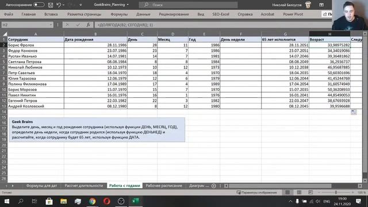368x207 pixels.
Task: Open Google Chrome from the taskbar
Action: [92, 201]
